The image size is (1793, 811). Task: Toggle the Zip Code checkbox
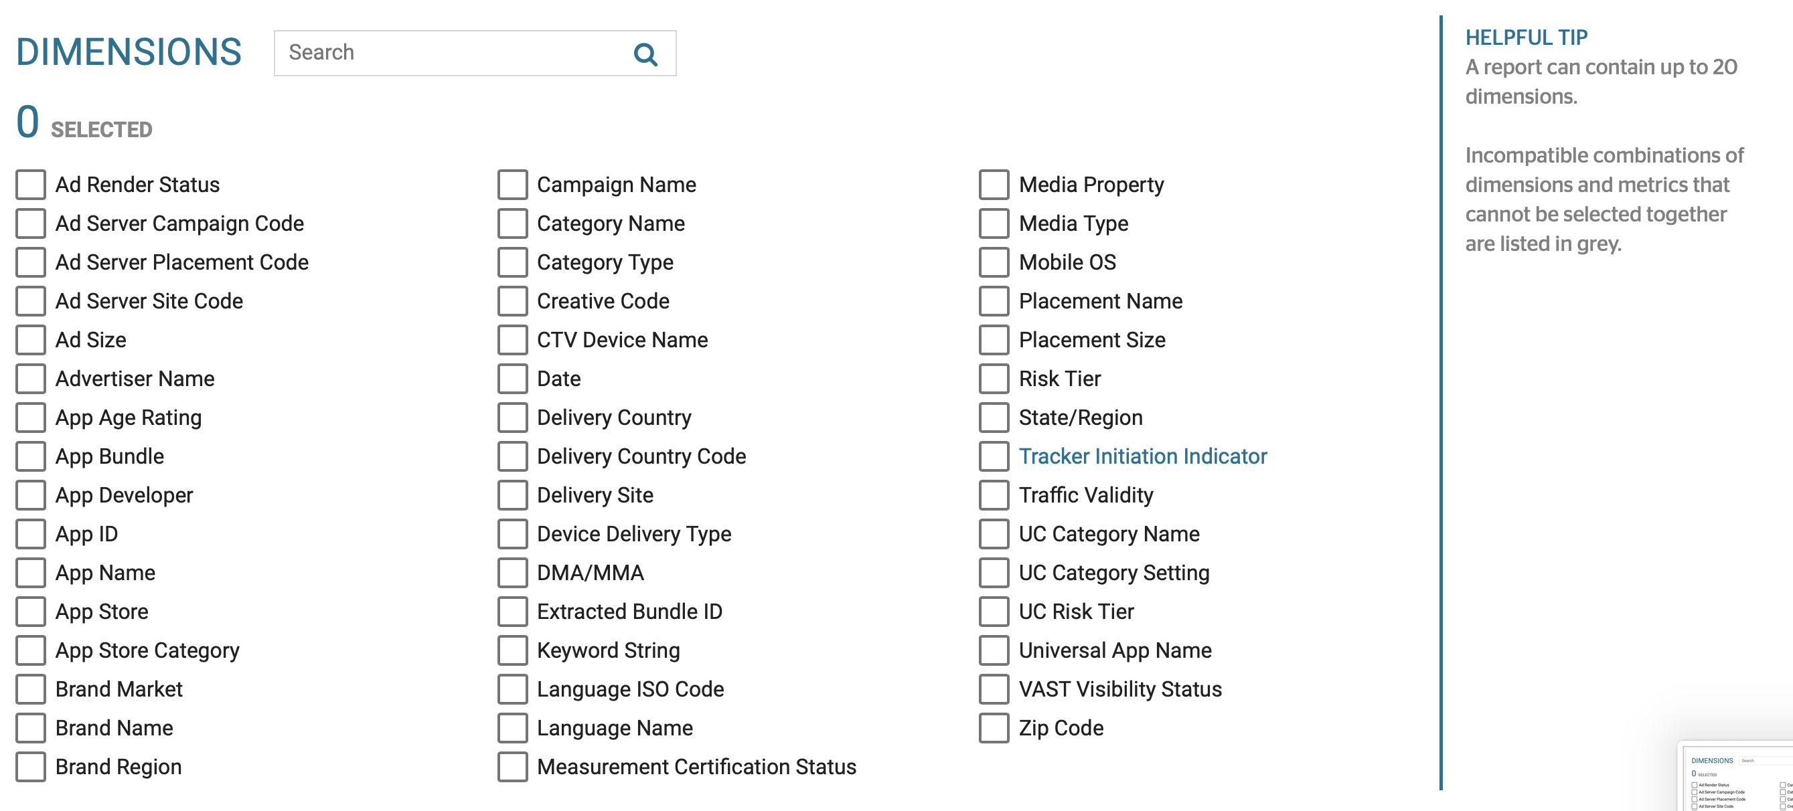(994, 727)
